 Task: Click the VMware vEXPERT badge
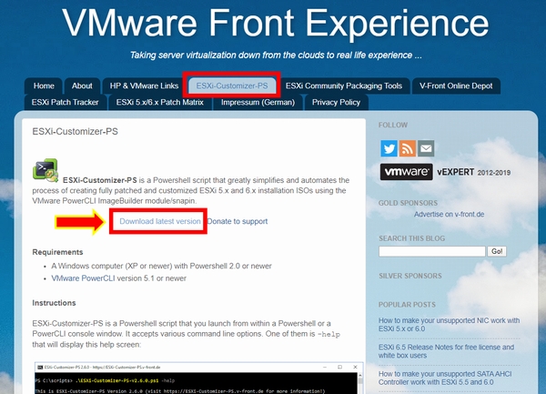pyautogui.click(x=445, y=172)
